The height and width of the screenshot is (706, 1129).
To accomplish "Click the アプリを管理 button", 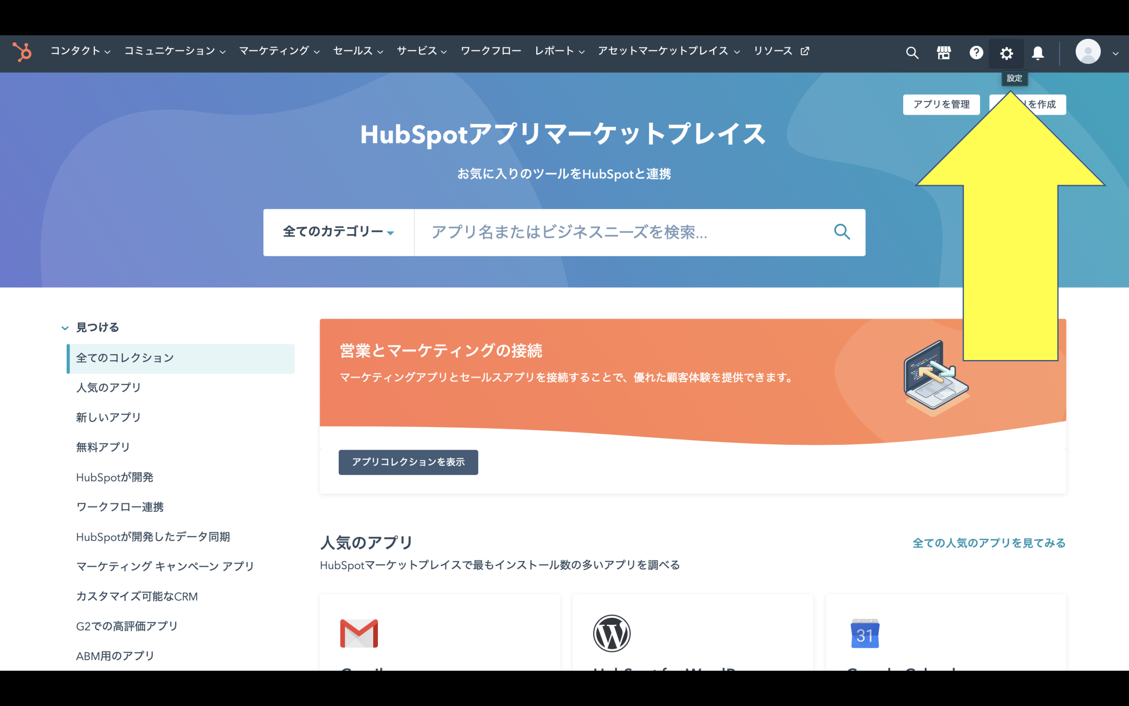I will pyautogui.click(x=941, y=104).
